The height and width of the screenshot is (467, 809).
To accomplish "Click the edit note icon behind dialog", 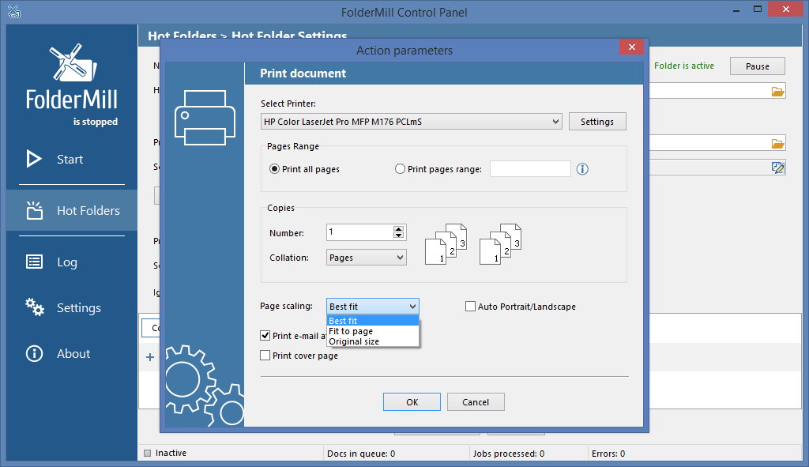I will pyautogui.click(x=777, y=168).
